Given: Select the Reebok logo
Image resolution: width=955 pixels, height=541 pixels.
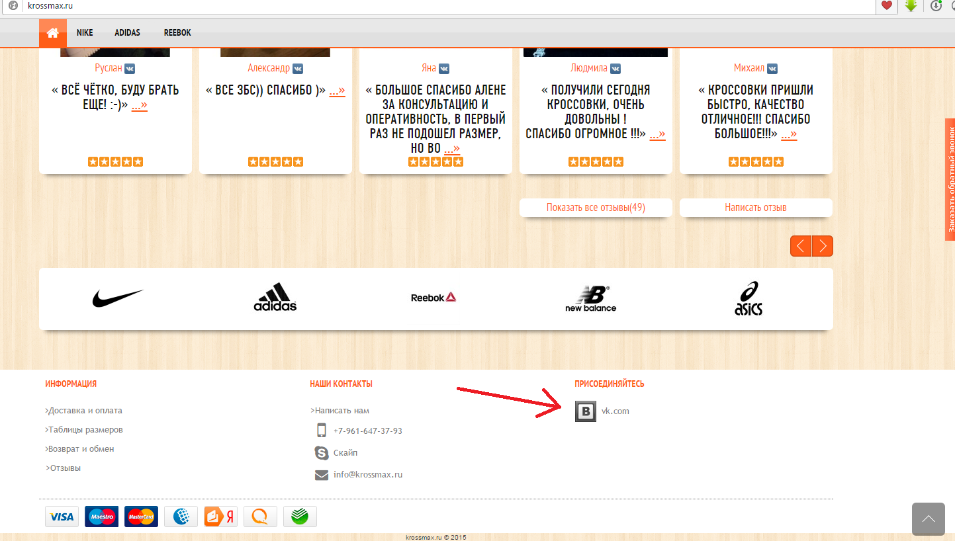Looking at the screenshot, I should tap(433, 298).
